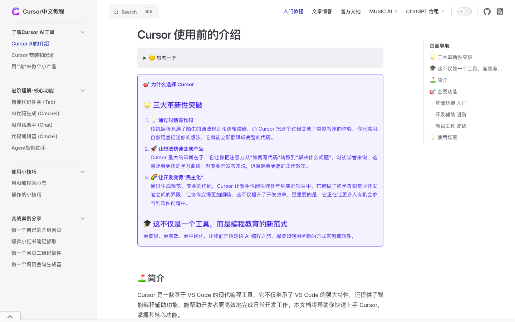This screenshot has width=515, height=322.
Task: Open 智能代码补全 (Tab) sidebar page
Action: coord(33,102)
